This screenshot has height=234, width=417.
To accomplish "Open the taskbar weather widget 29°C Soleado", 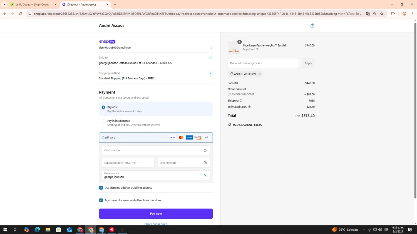I will pos(345,230).
